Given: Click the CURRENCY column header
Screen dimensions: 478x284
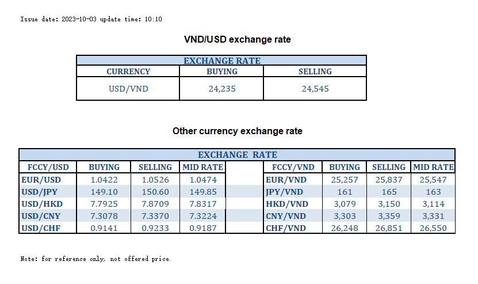Looking at the screenshot, I should click(x=128, y=72).
